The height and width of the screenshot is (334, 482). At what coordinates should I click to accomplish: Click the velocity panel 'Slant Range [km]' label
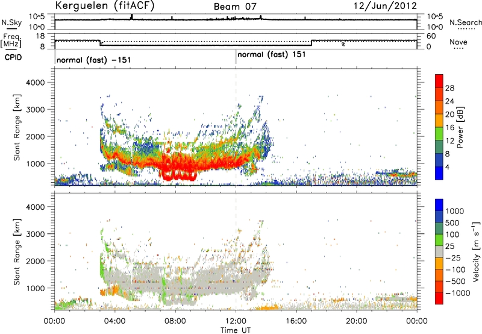coord(17,251)
